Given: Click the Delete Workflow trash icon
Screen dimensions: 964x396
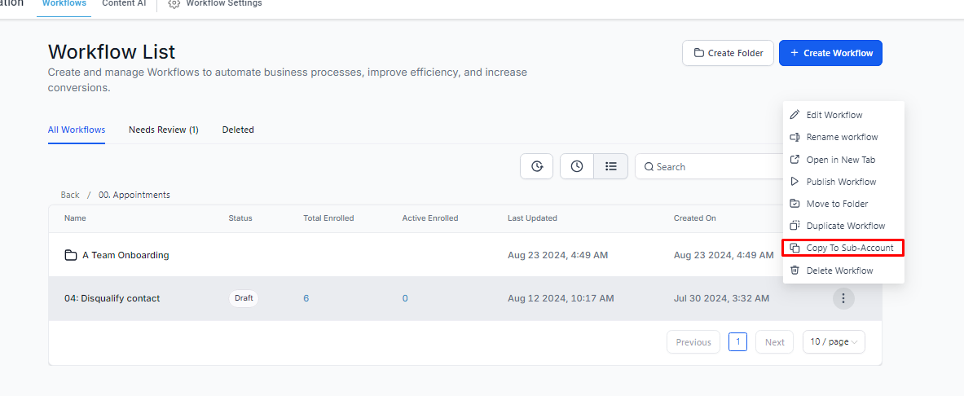Looking at the screenshot, I should click(795, 270).
